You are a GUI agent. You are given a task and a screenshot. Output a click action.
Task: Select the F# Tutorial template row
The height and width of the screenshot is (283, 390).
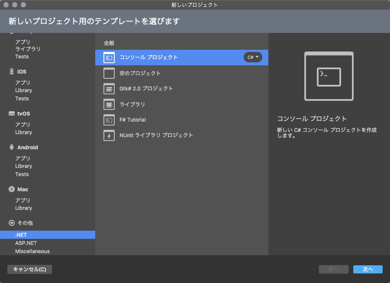181,120
